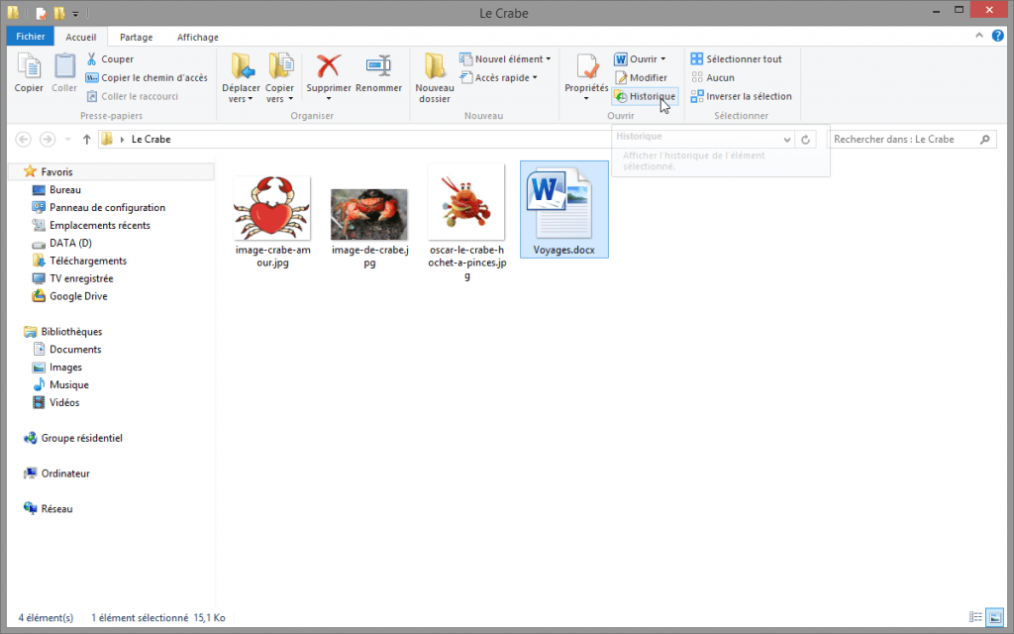Click the forward navigation arrow
Screen dimensions: 1014x634
click(x=48, y=139)
